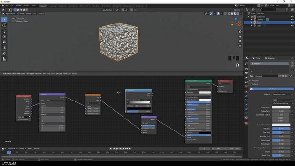Open the Texture properties tab icon
The width and height of the screenshot is (295, 166).
[246, 123]
